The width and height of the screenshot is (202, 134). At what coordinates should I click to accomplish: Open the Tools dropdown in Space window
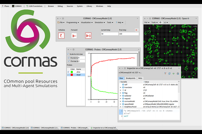pyautogui.click(x=154, y=22)
